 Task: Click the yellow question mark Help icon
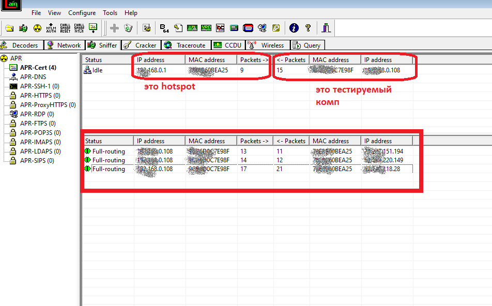(x=308, y=28)
